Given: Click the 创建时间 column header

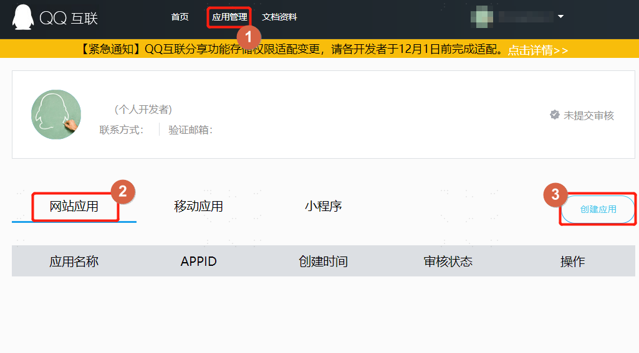Looking at the screenshot, I should (x=323, y=261).
